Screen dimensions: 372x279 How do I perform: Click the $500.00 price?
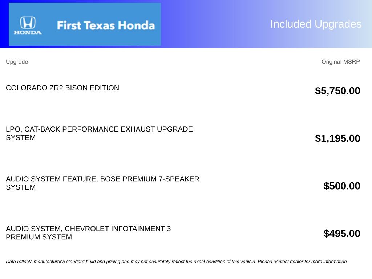[x=342, y=186]
